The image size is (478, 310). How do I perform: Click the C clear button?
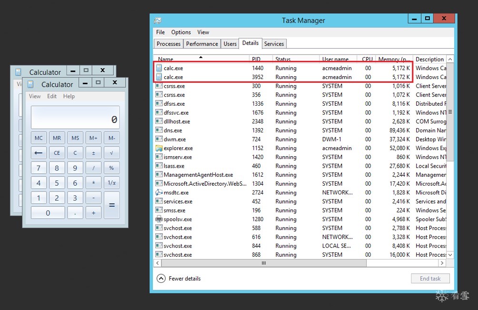[75, 153]
